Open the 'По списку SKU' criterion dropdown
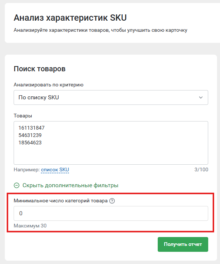 [x=111, y=97]
